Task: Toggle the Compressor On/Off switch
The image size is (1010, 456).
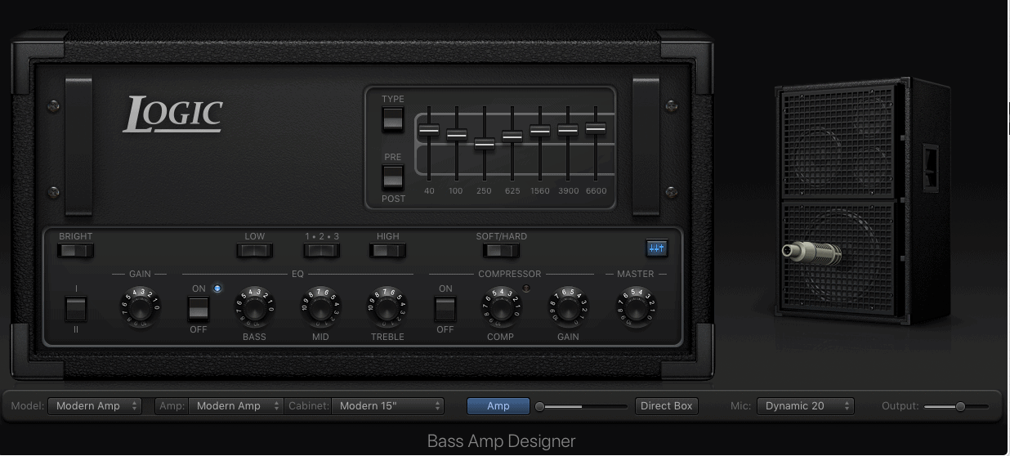Action: (445, 309)
